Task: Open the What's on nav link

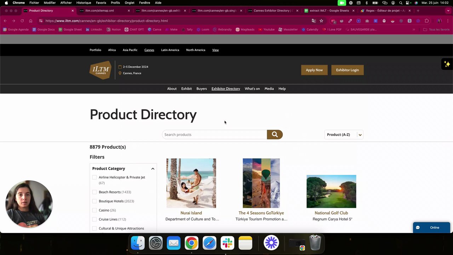Action: (x=252, y=89)
